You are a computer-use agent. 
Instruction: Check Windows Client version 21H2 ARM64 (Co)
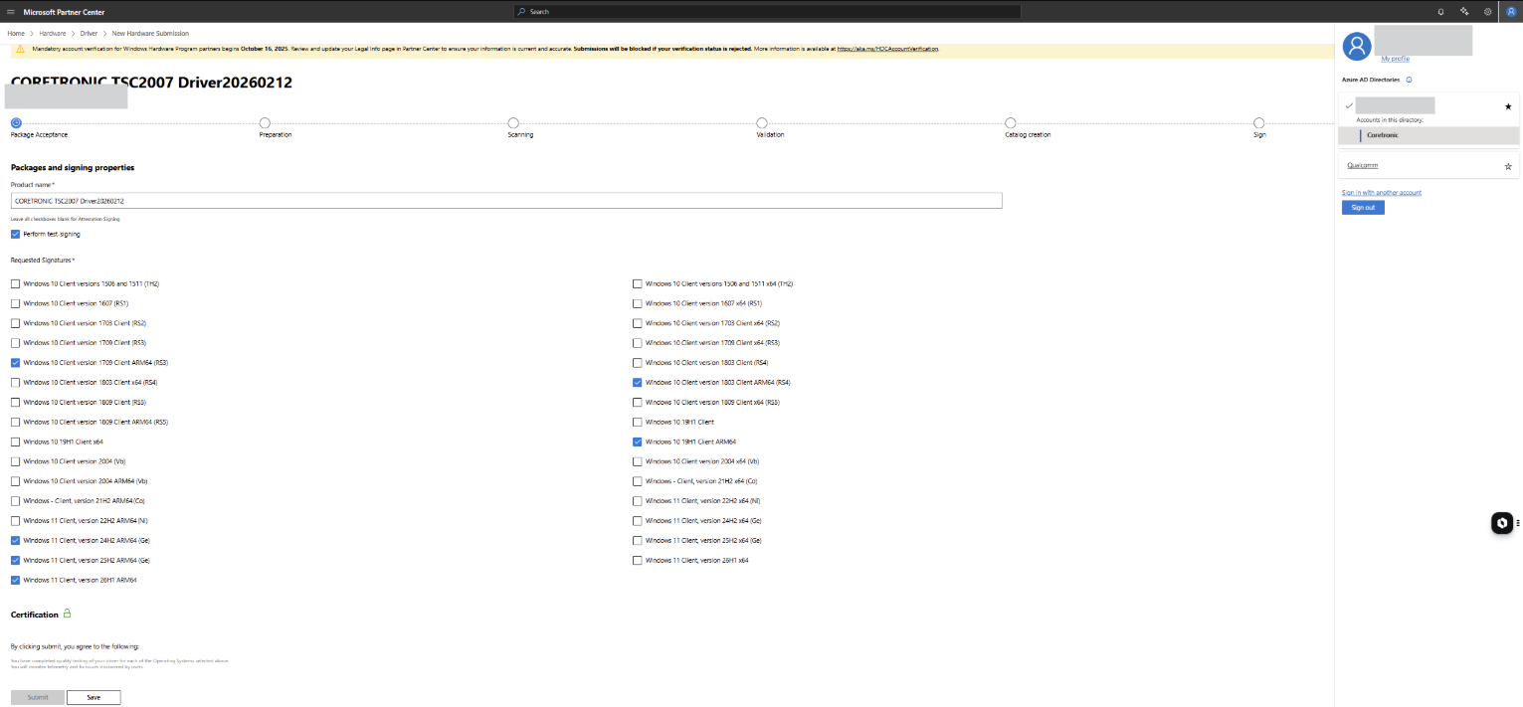[x=15, y=500]
